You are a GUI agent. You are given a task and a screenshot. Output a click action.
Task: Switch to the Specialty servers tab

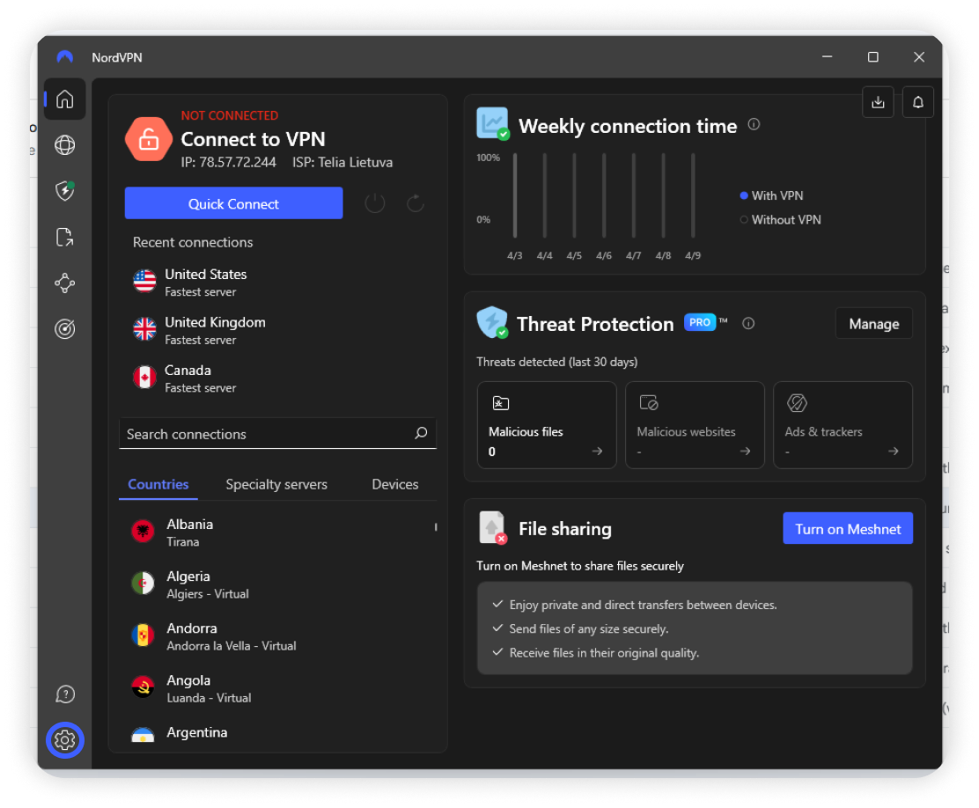276,484
